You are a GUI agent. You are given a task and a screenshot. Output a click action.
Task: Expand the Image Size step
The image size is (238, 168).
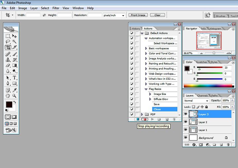[x=150, y=94]
